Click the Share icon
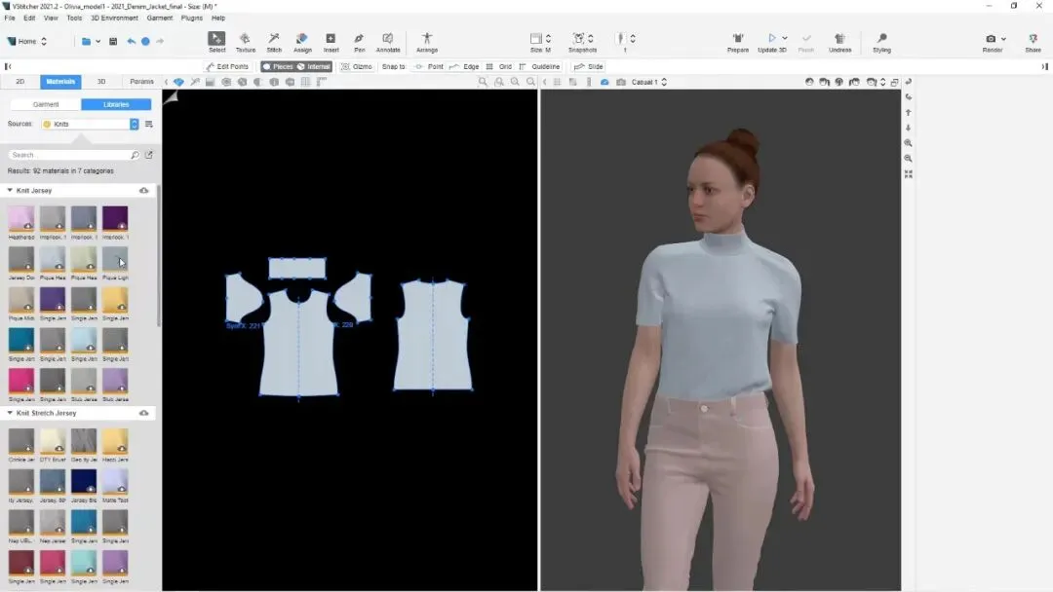The height and width of the screenshot is (592, 1053). click(1033, 41)
